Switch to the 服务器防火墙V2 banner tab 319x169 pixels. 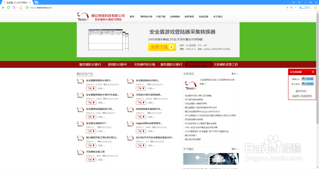coord(171,65)
